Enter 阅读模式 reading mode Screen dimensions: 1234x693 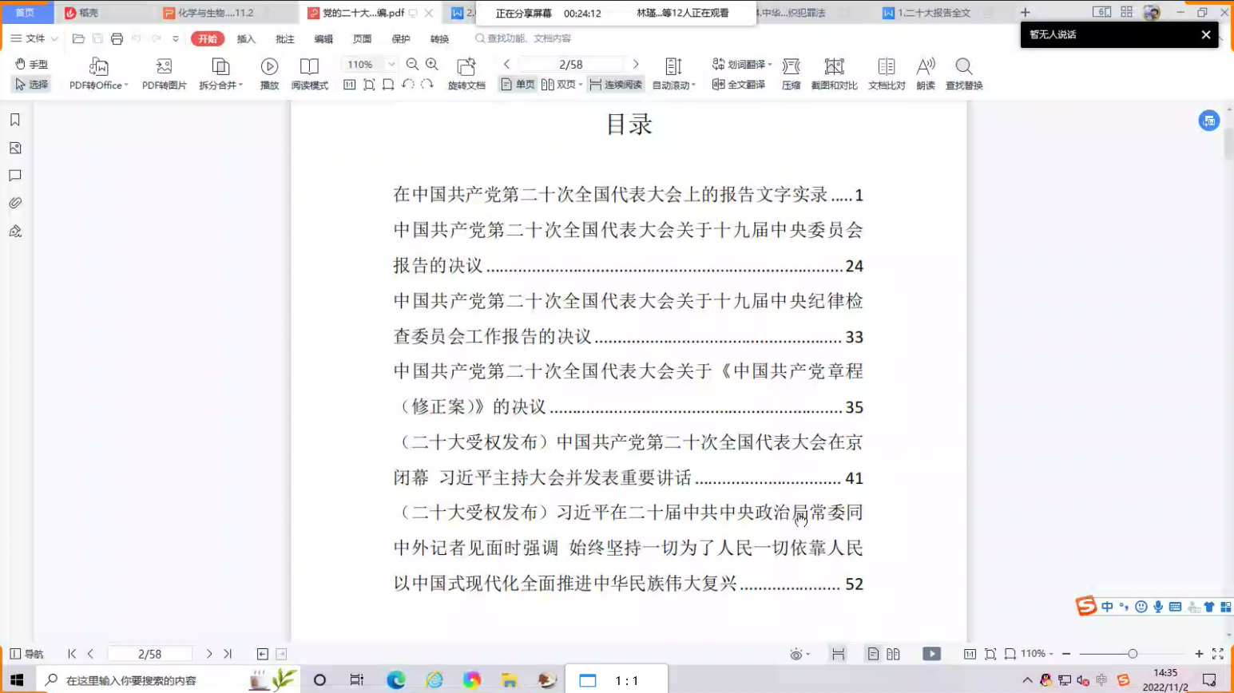tap(309, 66)
